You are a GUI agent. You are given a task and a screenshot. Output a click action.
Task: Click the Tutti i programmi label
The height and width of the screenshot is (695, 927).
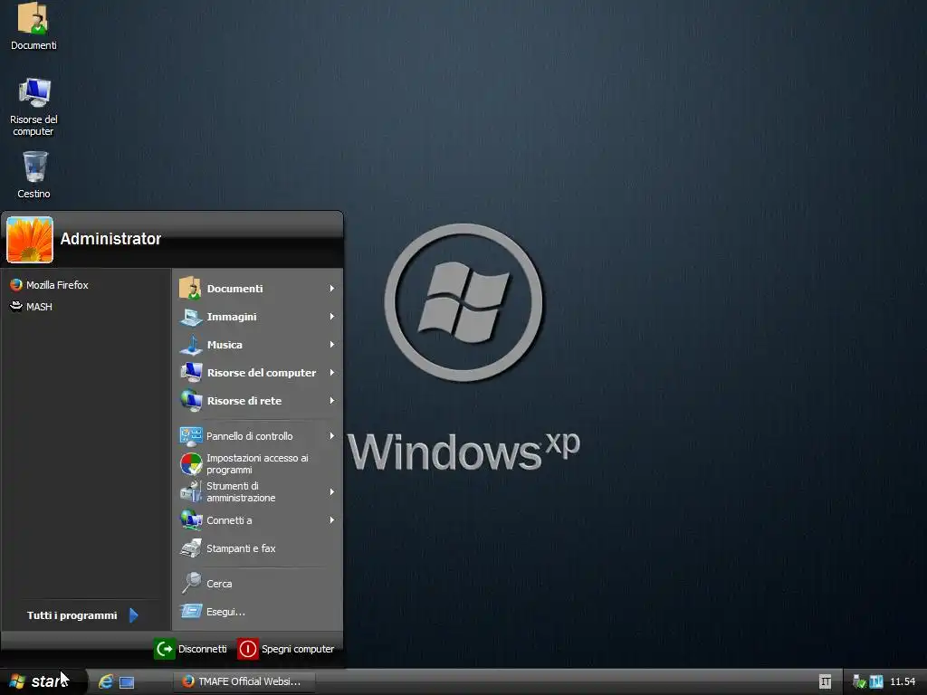(72, 615)
